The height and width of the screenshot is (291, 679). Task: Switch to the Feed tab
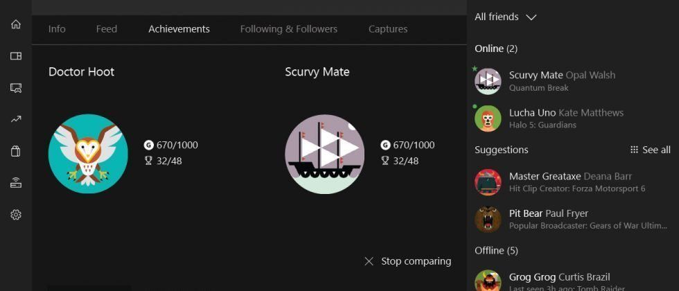click(107, 29)
